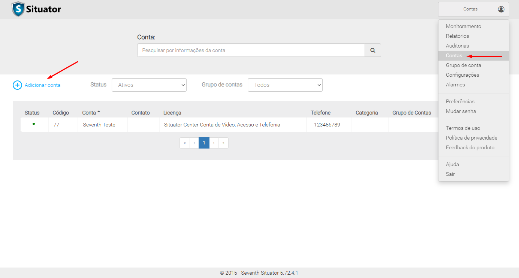Click the user profile avatar icon
Screen dimensions: 519x278
[x=501, y=9]
